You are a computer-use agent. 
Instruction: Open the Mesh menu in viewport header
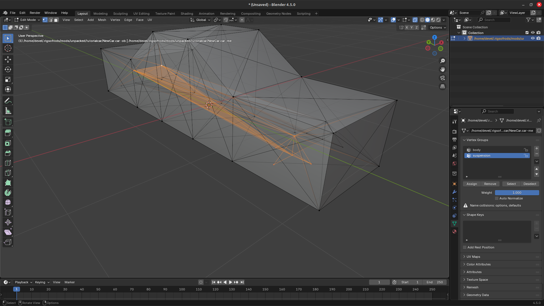102,20
